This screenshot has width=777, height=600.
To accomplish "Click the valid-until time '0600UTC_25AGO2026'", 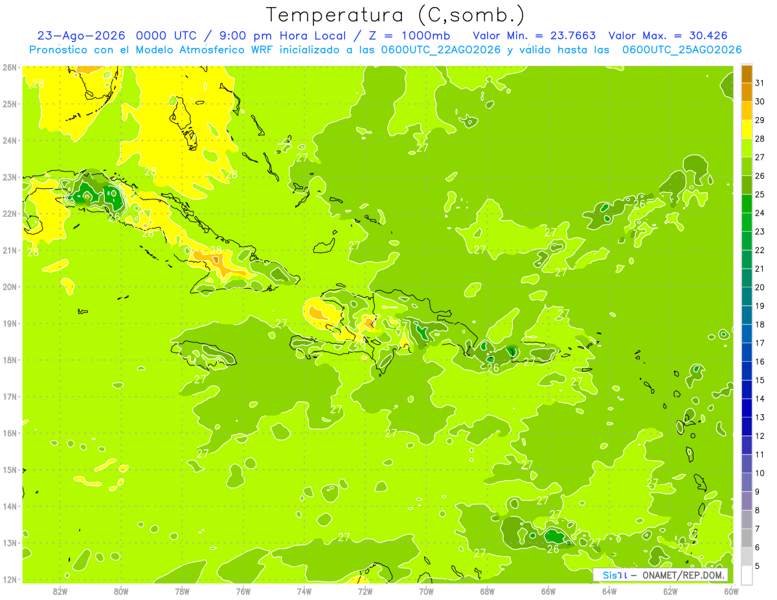I will [x=682, y=50].
